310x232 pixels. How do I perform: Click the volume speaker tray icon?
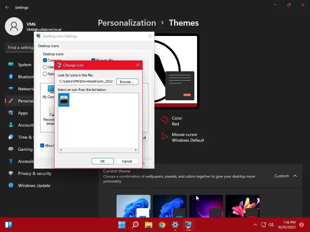271,225
